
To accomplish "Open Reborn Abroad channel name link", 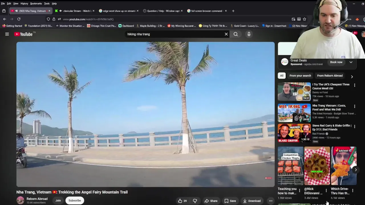I will (37, 199).
